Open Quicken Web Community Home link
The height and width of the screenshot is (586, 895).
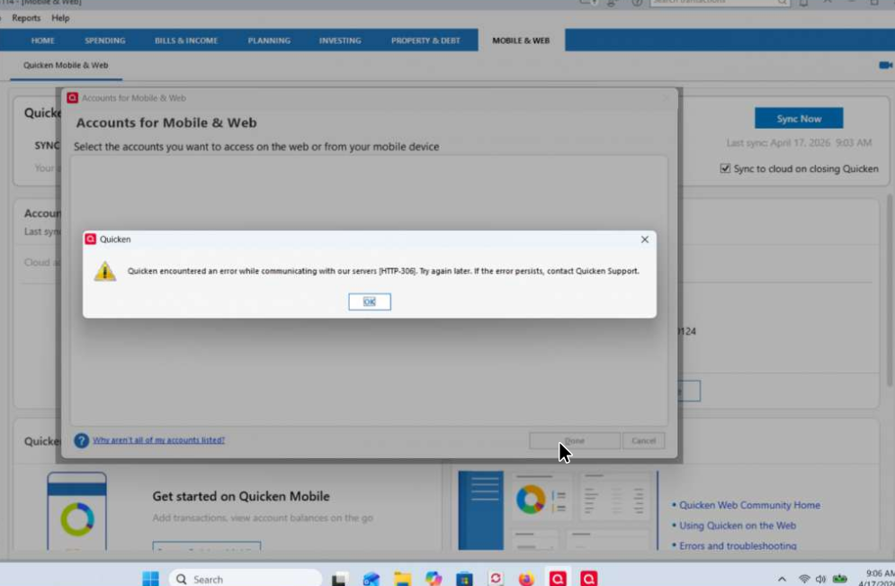point(749,505)
